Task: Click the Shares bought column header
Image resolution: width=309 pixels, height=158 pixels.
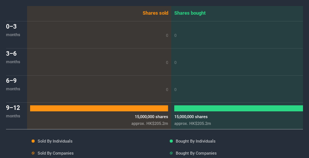Action: [190, 13]
